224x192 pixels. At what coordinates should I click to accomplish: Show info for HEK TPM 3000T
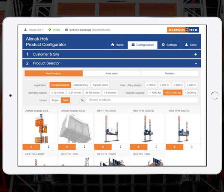tap(120, 147)
